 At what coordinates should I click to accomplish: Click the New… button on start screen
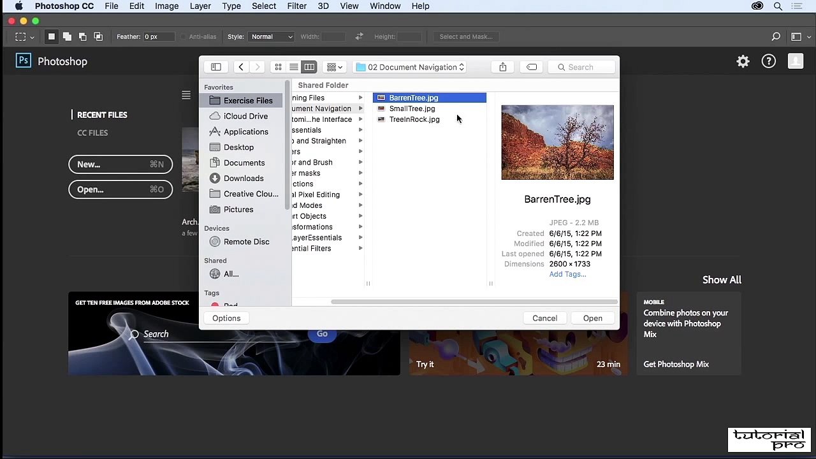point(120,164)
